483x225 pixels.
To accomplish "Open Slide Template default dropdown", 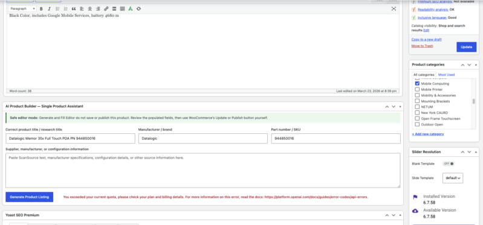I will (453, 178).
